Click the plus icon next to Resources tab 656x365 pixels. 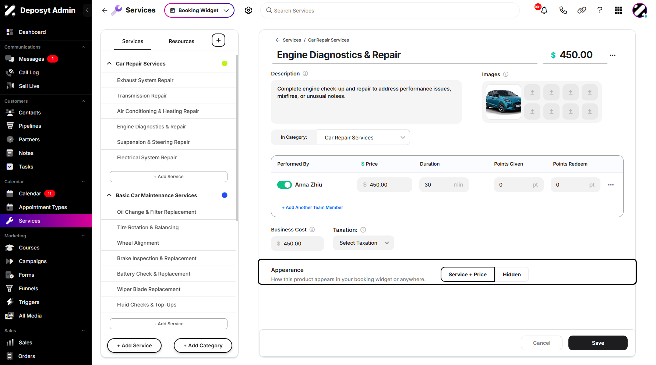tap(218, 40)
